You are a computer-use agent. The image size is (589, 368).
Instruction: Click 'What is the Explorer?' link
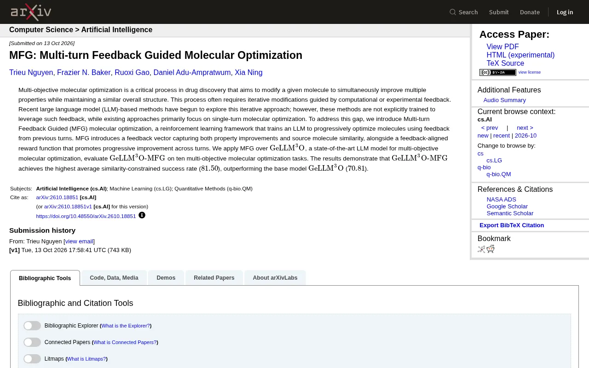click(x=126, y=326)
